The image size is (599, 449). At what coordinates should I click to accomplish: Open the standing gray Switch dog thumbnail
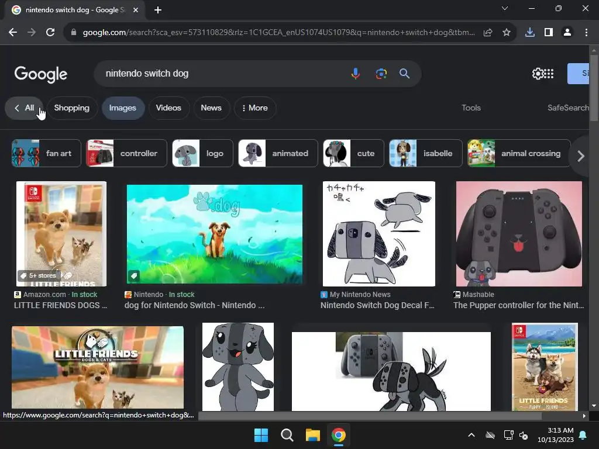237,367
